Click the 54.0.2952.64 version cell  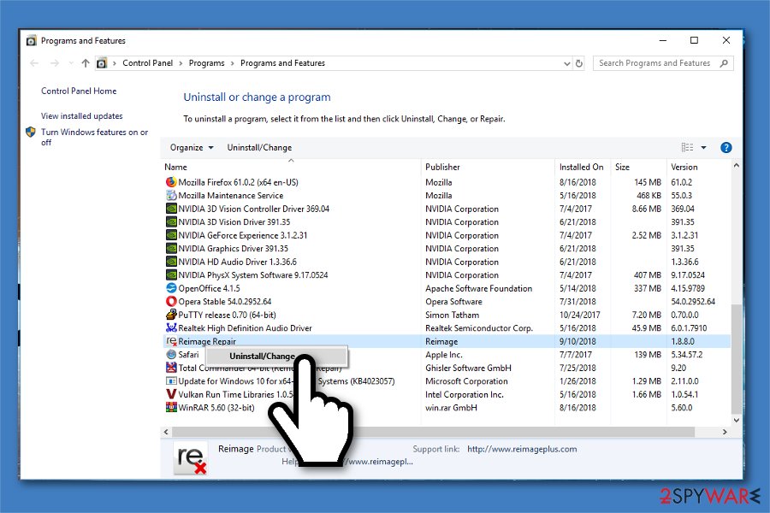click(693, 302)
